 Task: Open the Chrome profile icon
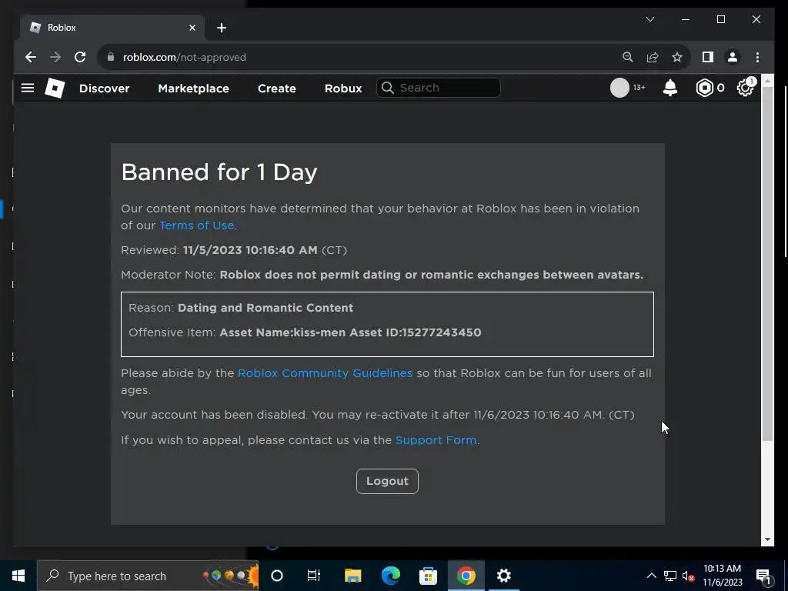(733, 57)
